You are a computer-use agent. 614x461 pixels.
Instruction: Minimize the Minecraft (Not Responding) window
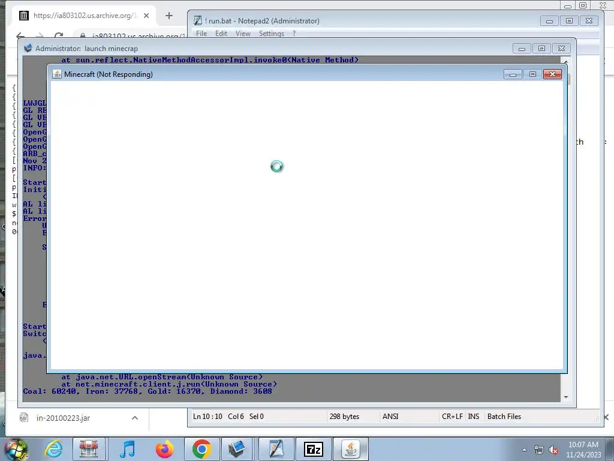(x=513, y=74)
